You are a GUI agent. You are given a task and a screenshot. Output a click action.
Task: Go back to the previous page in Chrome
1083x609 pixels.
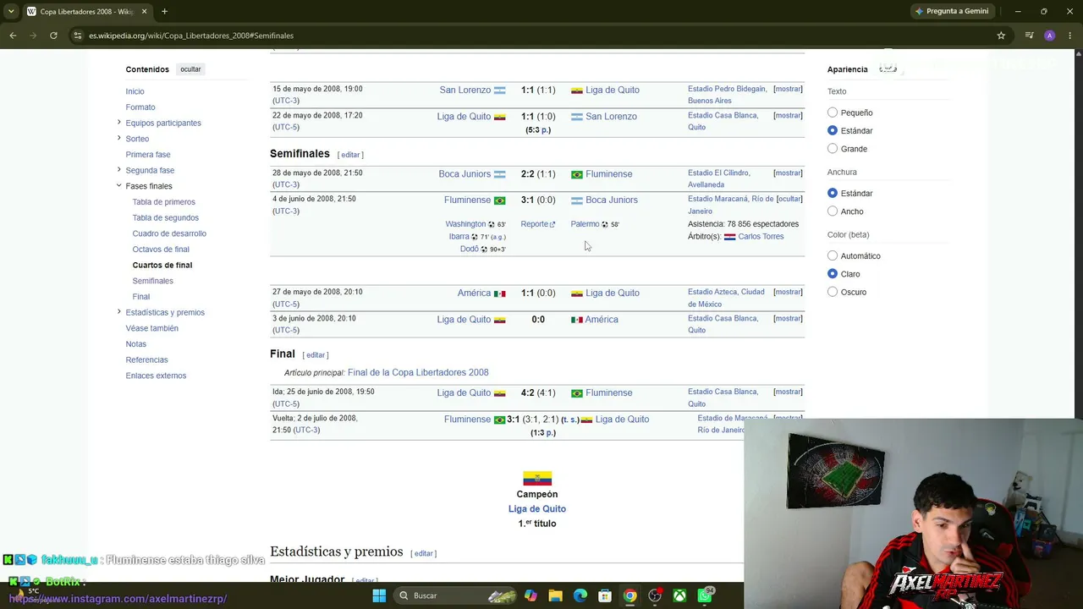click(13, 36)
